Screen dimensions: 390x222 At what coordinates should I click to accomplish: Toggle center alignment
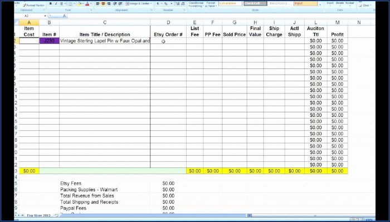(103, 4)
